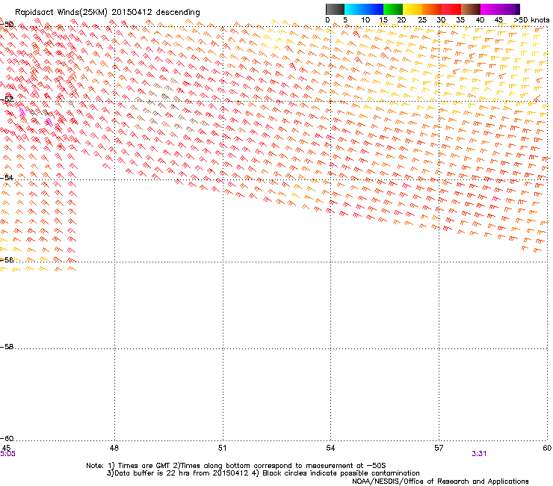553x486 pixels.
Task: Click the legend value label '25'
Action: pyautogui.click(x=421, y=20)
